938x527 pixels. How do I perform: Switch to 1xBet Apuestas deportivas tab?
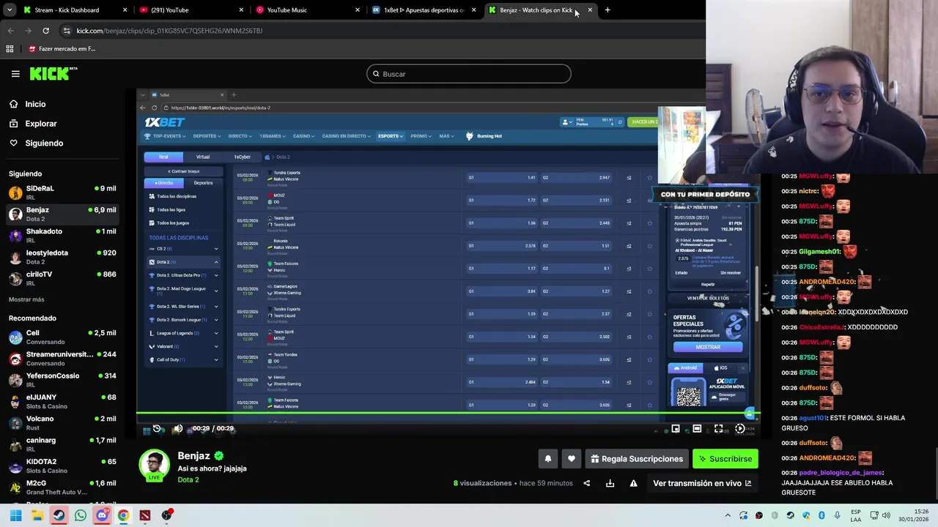point(423,10)
